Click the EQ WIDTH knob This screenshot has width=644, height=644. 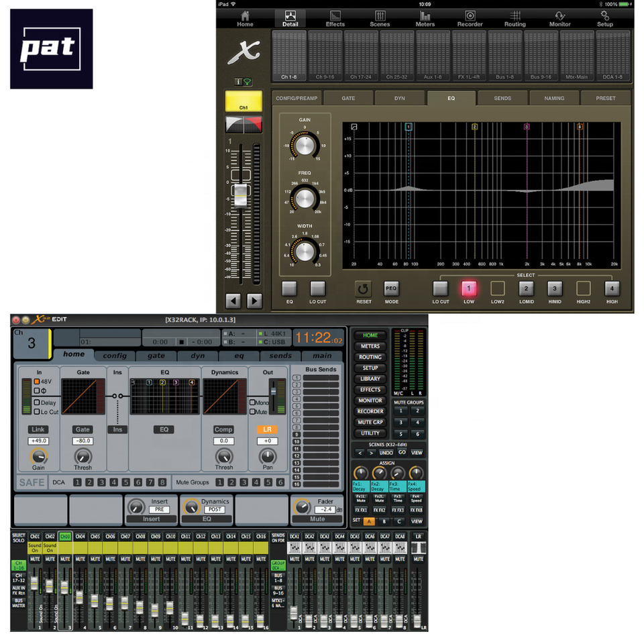[305, 252]
